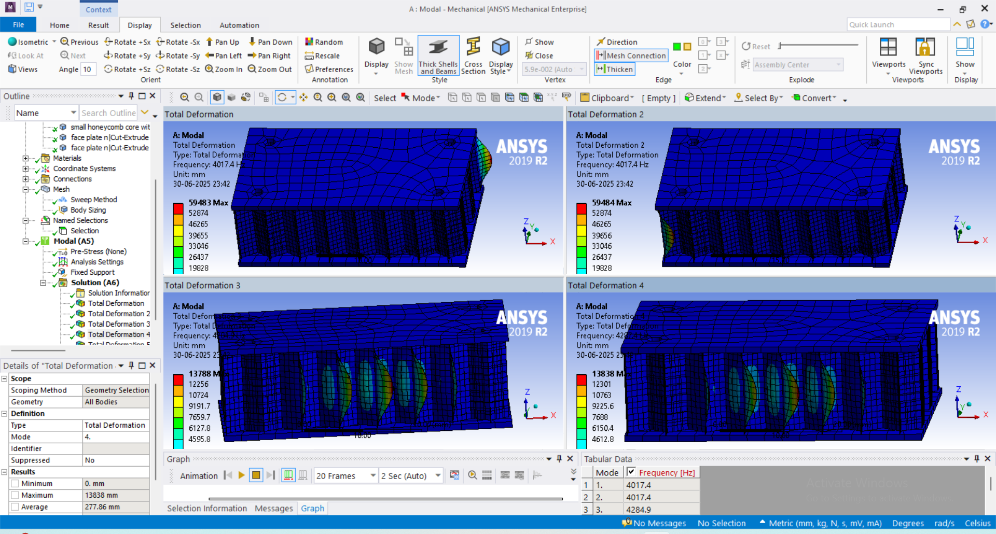Open the Views list
996x534 pixels.
point(23,69)
